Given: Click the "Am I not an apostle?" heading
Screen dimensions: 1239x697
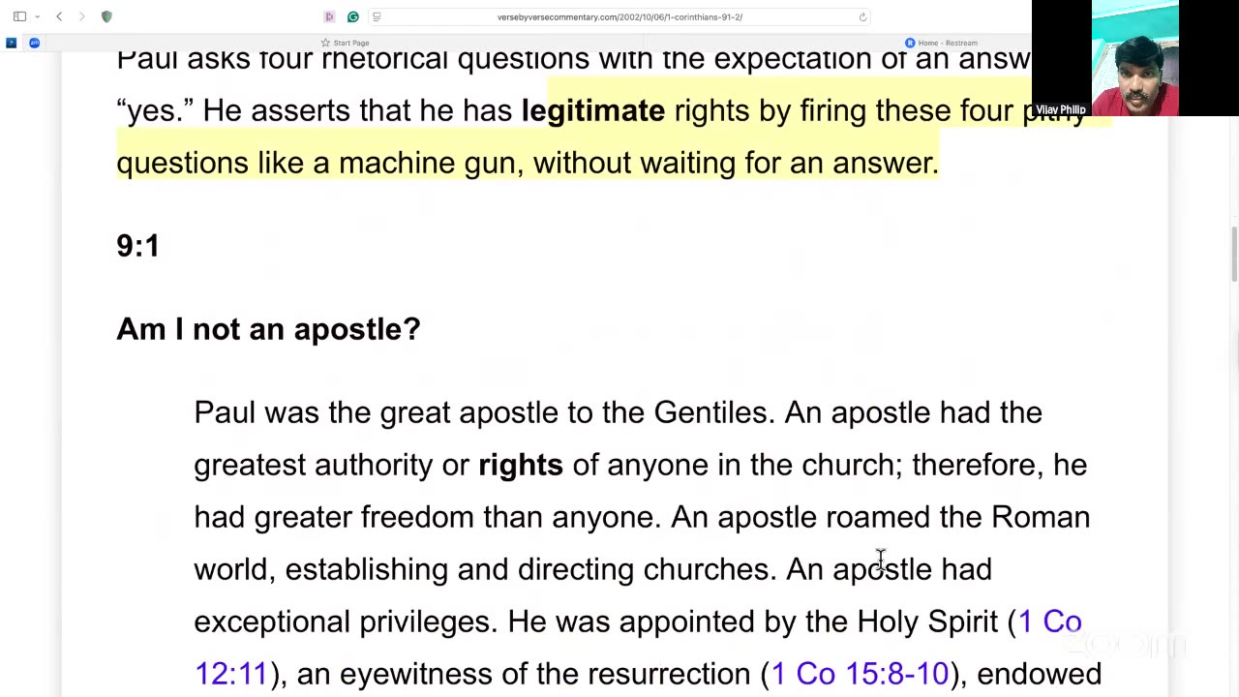Looking at the screenshot, I should click(268, 329).
